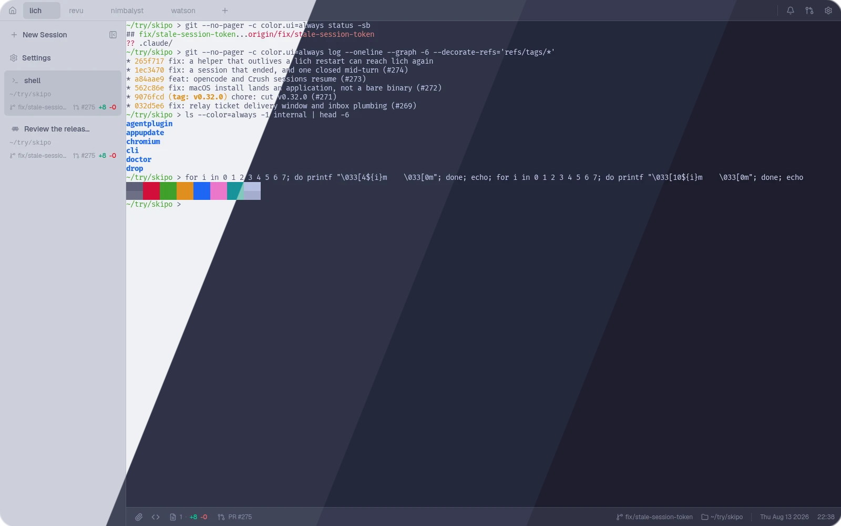Click the .claude/ untracked entry
The width and height of the screenshot is (841, 526).
click(156, 43)
